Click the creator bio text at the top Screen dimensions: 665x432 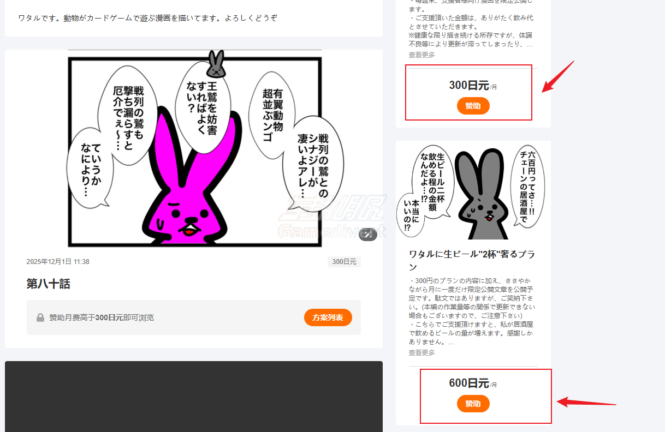pyautogui.click(x=146, y=17)
